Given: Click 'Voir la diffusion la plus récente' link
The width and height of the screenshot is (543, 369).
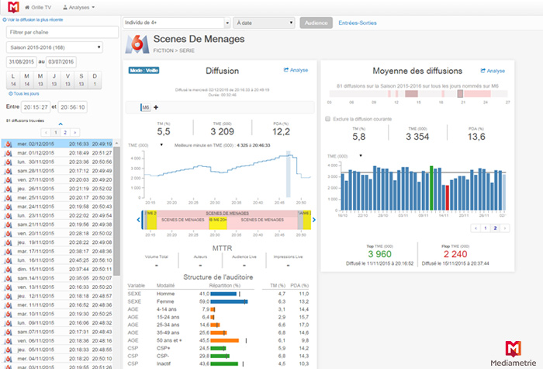Looking at the screenshot, I should pyautogui.click(x=33, y=19).
